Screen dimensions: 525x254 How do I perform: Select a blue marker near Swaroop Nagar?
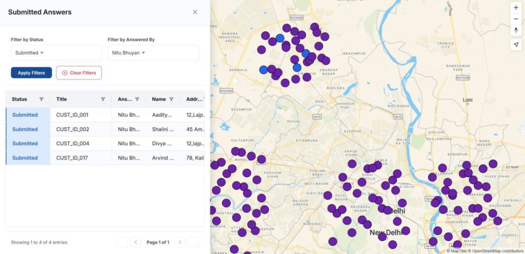pos(306,53)
